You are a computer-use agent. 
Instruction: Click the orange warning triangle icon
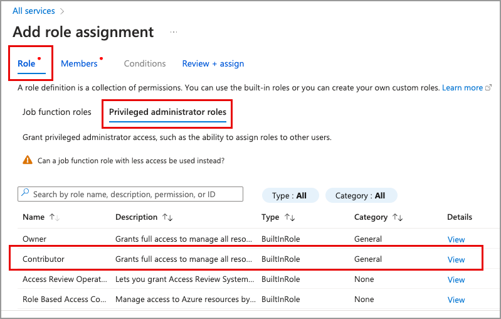tap(28, 159)
